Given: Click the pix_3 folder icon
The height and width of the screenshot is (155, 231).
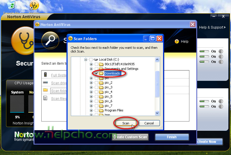Looking at the screenshot, I should 101,87.
